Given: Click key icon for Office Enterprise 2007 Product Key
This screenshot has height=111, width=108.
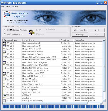Looking at the screenshot, I should 4,70.
